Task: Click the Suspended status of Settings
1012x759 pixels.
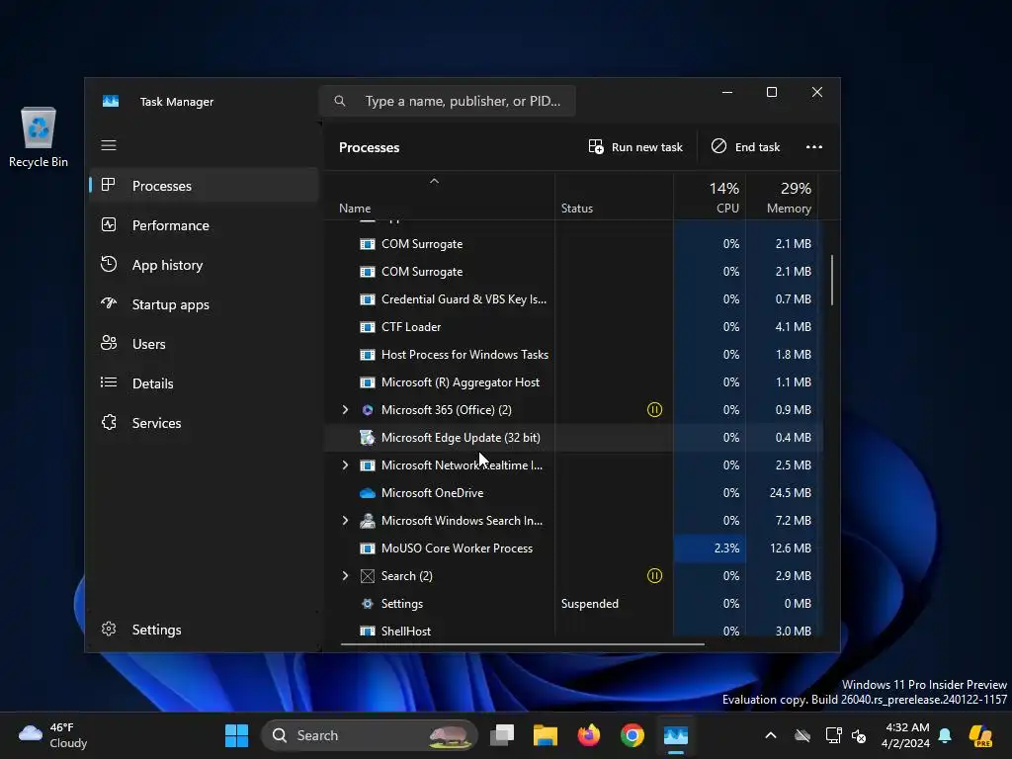Action: [589, 604]
